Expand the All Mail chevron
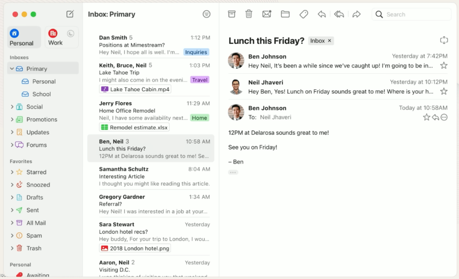The height and width of the screenshot is (279, 459). 12,223
